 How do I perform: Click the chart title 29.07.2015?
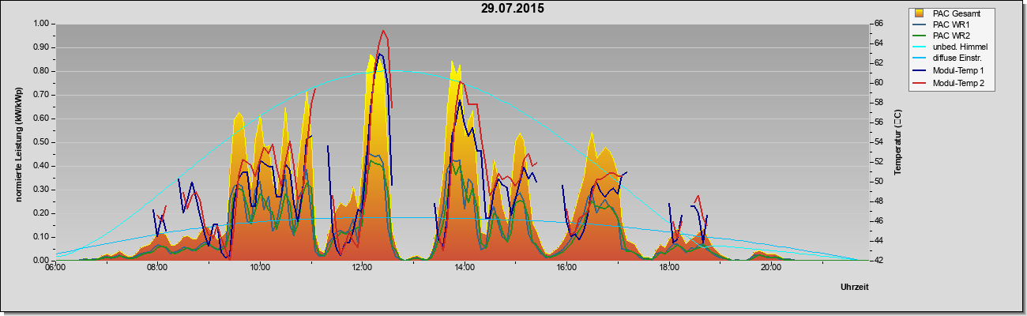[513, 9]
